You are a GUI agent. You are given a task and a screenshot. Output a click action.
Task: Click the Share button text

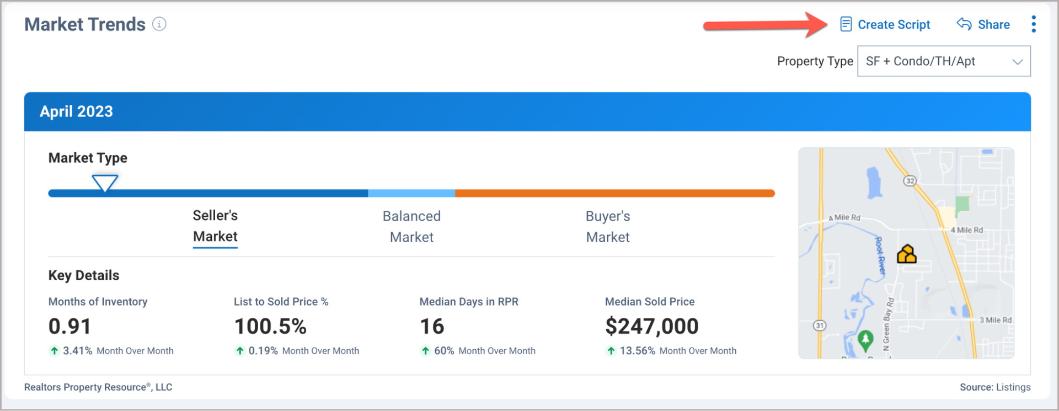(993, 25)
